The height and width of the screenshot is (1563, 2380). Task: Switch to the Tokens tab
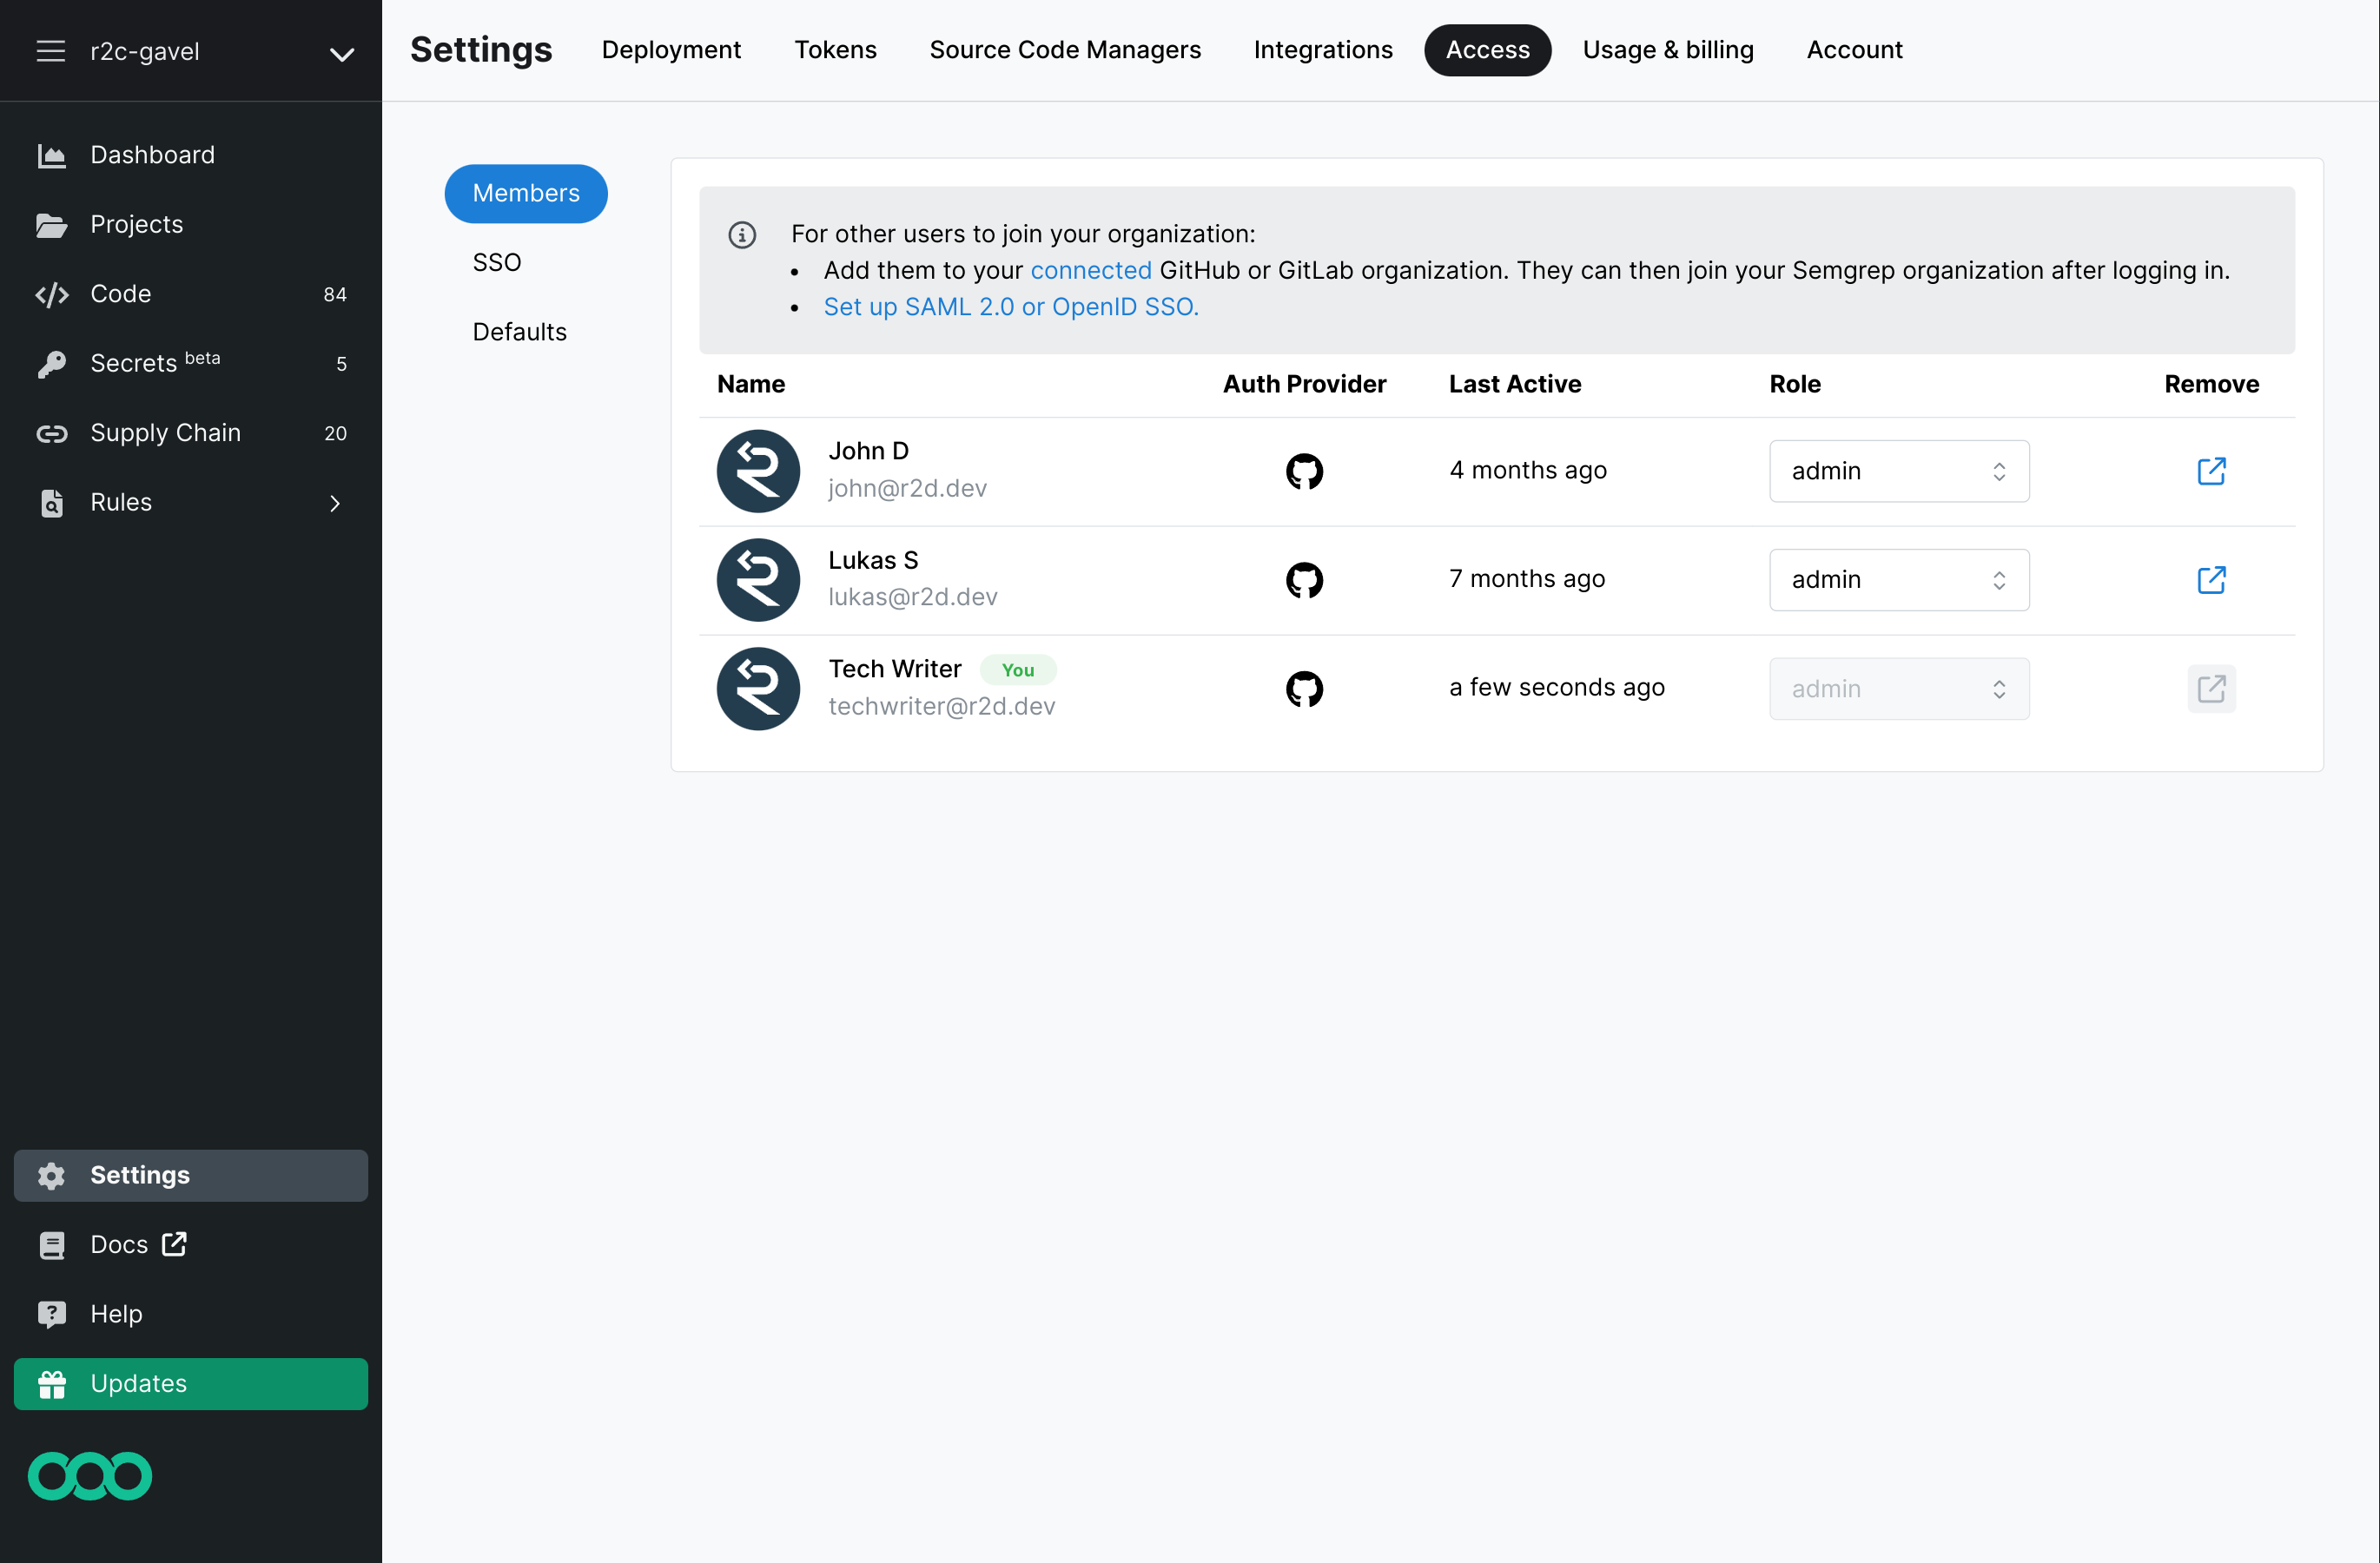[834, 50]
